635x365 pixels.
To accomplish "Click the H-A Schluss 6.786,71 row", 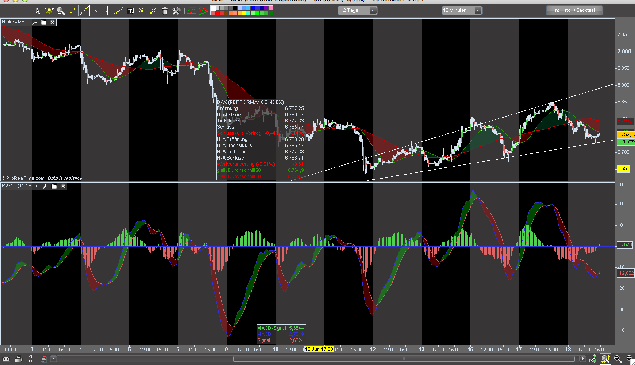I will click(260, 158).
